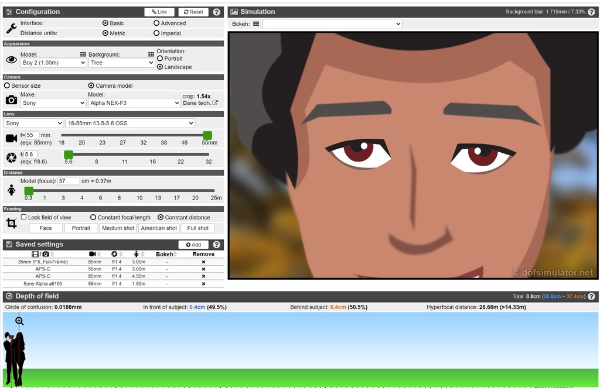Remove the Sony Alpha a6100 saved setting

pos(203,284)
